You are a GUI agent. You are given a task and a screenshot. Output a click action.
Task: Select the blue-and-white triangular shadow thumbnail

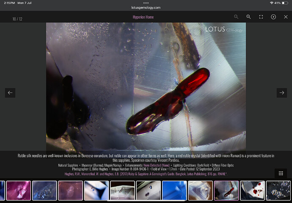tap(96, 191)
